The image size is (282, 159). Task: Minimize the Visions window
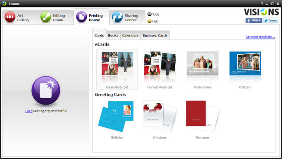[x=267, y=4]
